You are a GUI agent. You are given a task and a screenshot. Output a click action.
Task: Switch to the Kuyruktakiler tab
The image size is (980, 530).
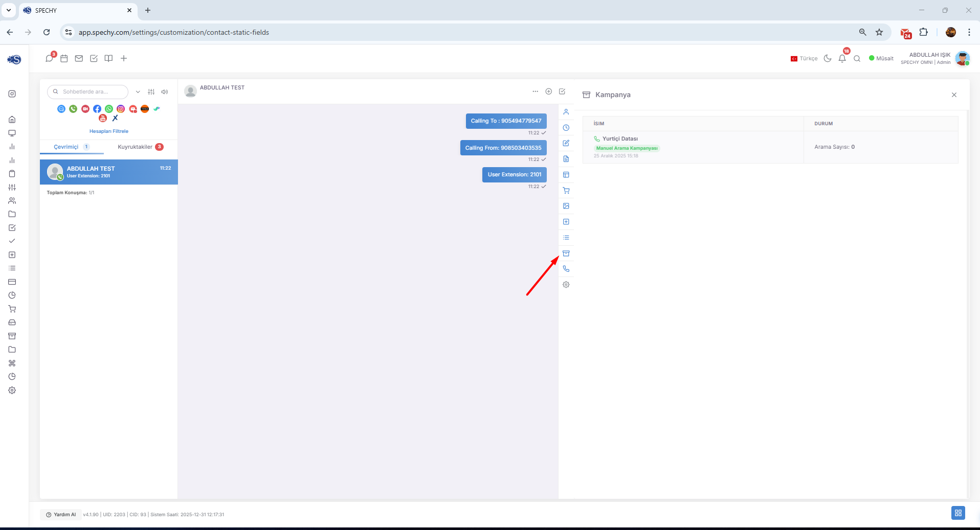point(141,147)
